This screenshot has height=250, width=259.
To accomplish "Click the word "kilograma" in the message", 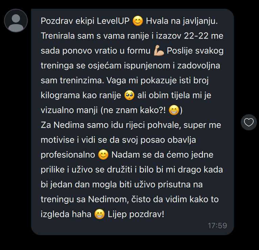I will pos(60,95).
